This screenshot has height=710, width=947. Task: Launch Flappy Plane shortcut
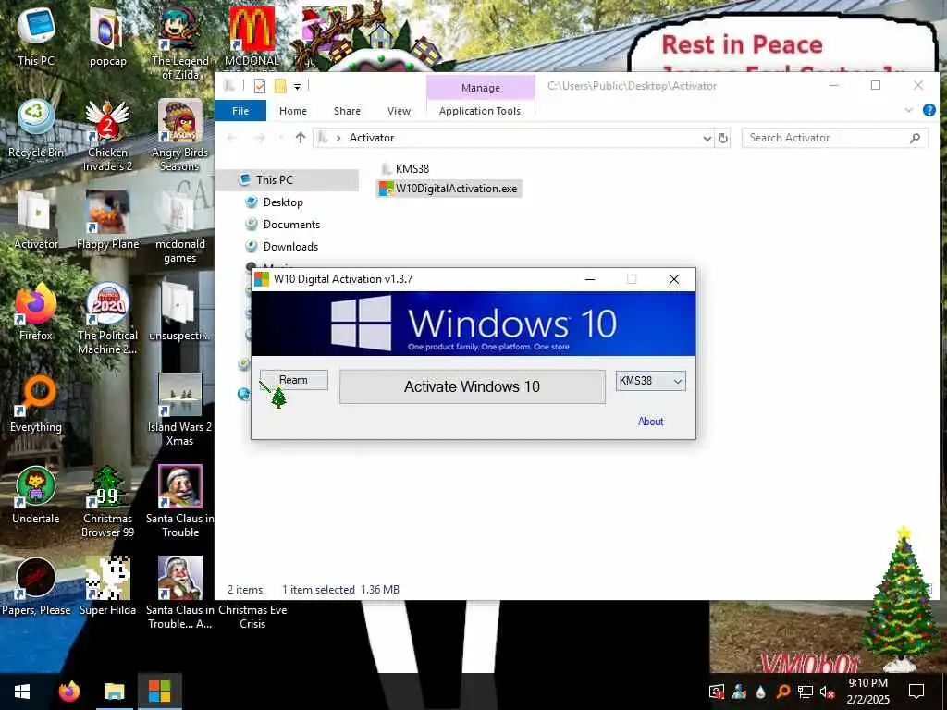point(107,220)
